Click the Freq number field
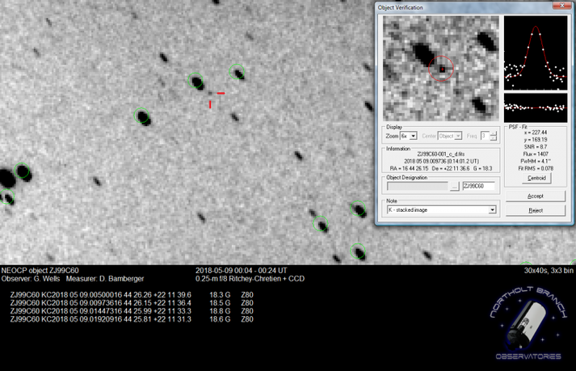This screenshot has width=576, height=371. pyautogui.click(x=485, y=137)
